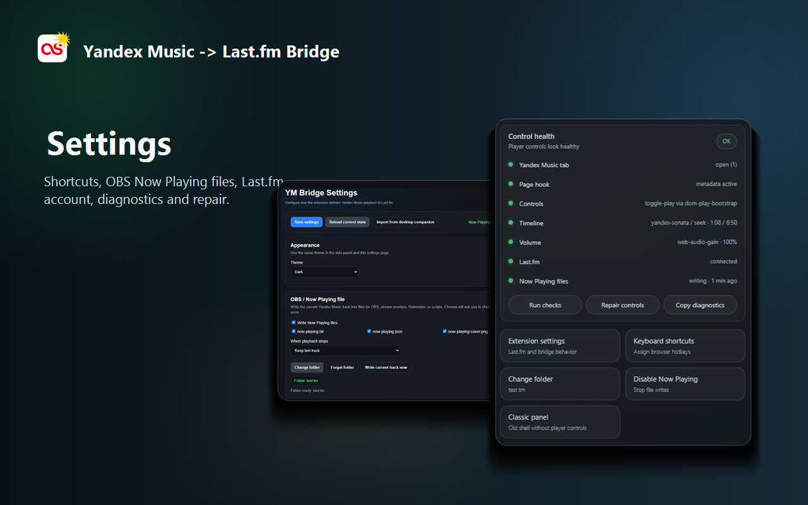Screen dimensions: 808x505
Task: Click the Controls row label
Action: tap(531, 204)
